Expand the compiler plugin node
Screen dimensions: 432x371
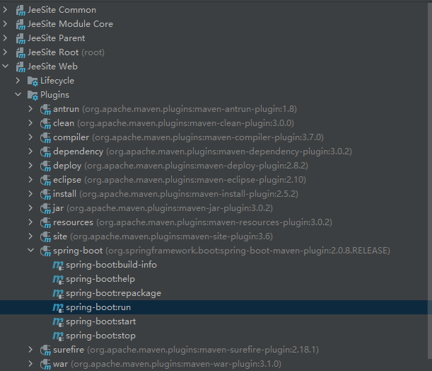[30, 137]
